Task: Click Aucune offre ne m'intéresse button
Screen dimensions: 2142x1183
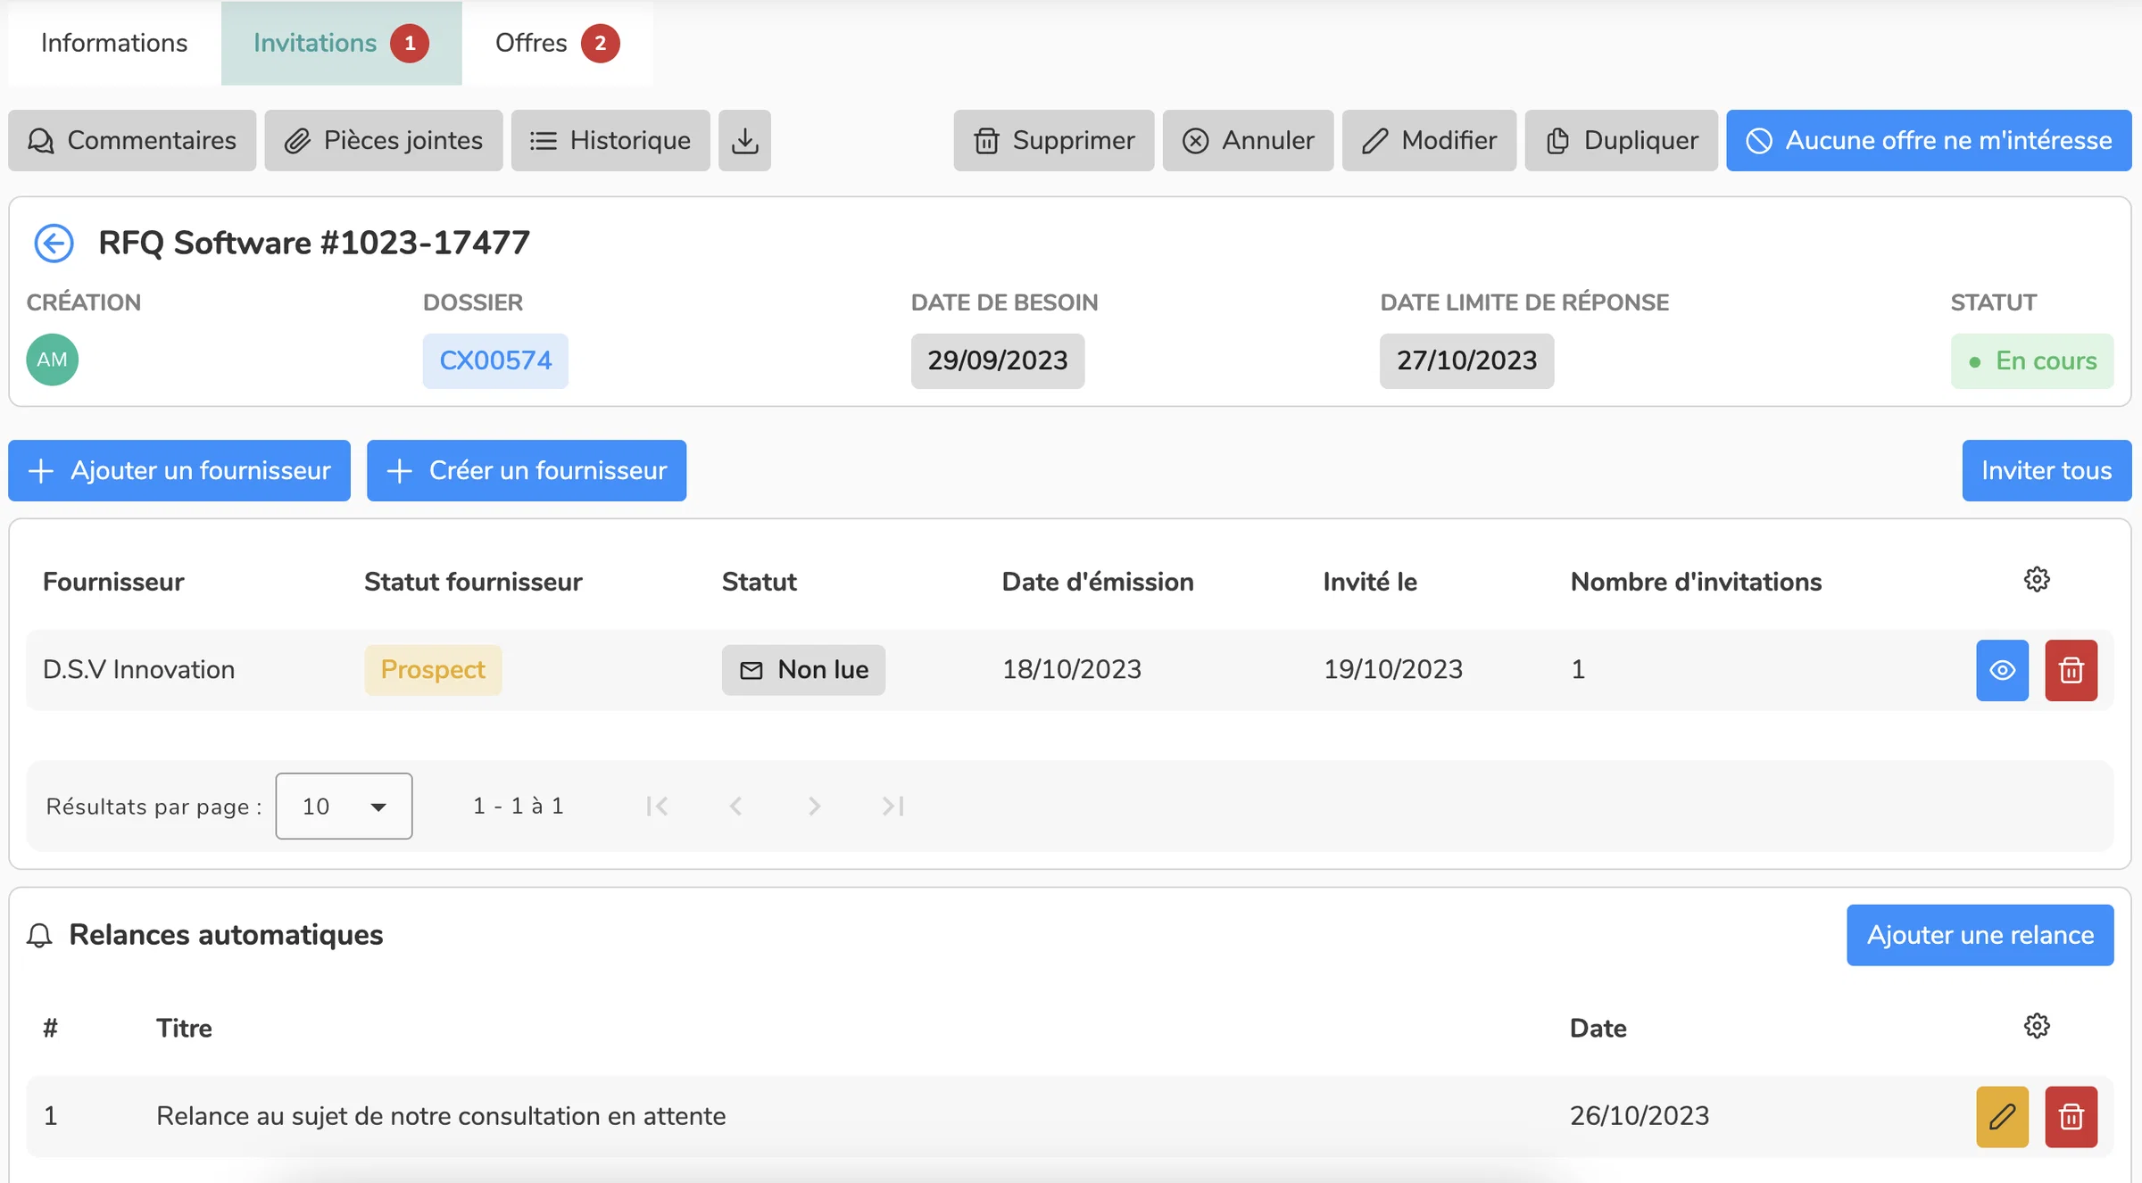Action: (x=1929, y=140)
